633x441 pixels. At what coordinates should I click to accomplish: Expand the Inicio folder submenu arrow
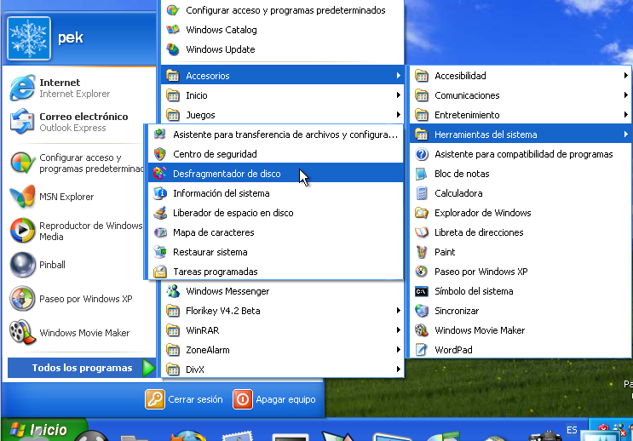tap(398, 95)
